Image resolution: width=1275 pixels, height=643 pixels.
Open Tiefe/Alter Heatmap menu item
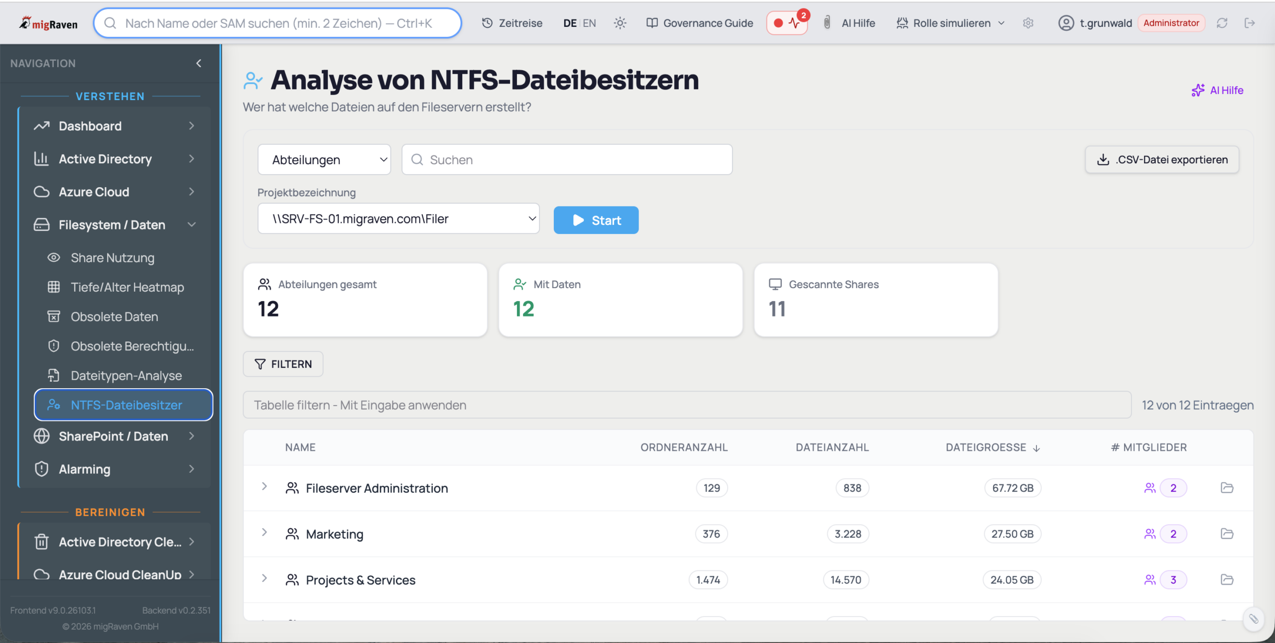pos(127,287)
